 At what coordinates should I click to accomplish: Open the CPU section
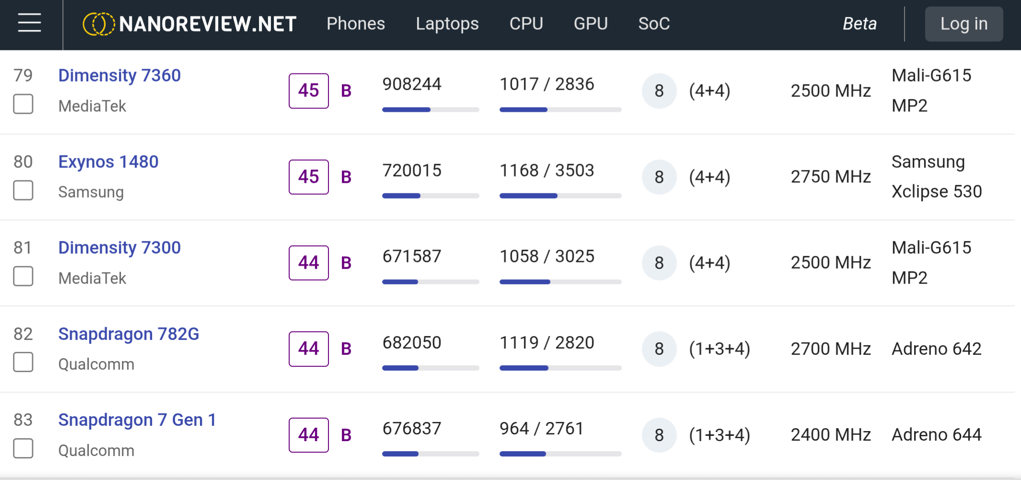click(526, 24)
